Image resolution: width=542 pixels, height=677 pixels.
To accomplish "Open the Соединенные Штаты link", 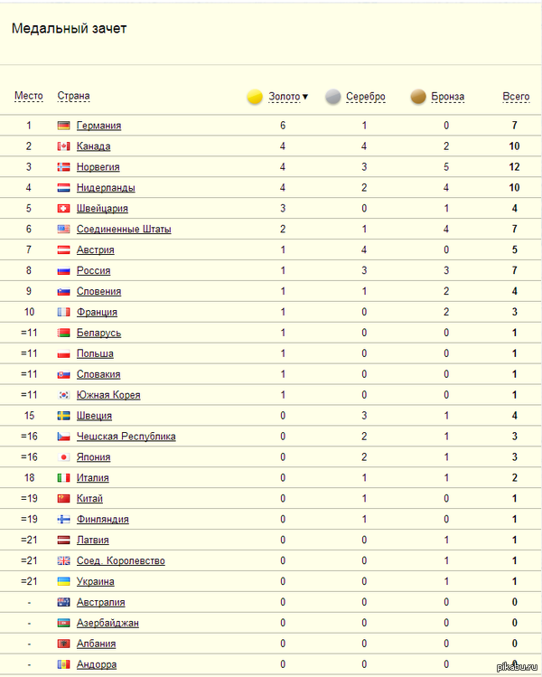I will 124,230.
